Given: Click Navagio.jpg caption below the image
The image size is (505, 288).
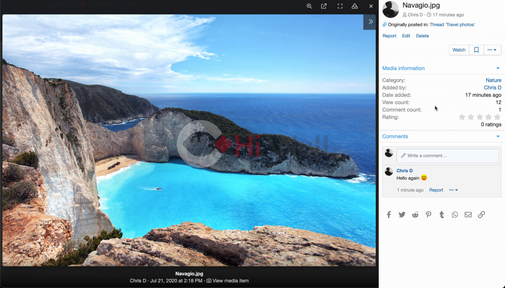Looking at the screenshot, I should 189,273.
